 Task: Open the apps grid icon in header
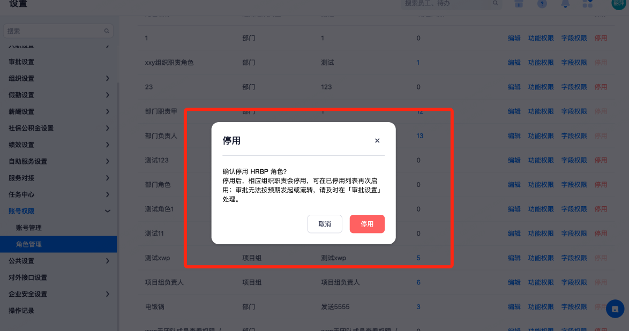[x=588, y=4]
